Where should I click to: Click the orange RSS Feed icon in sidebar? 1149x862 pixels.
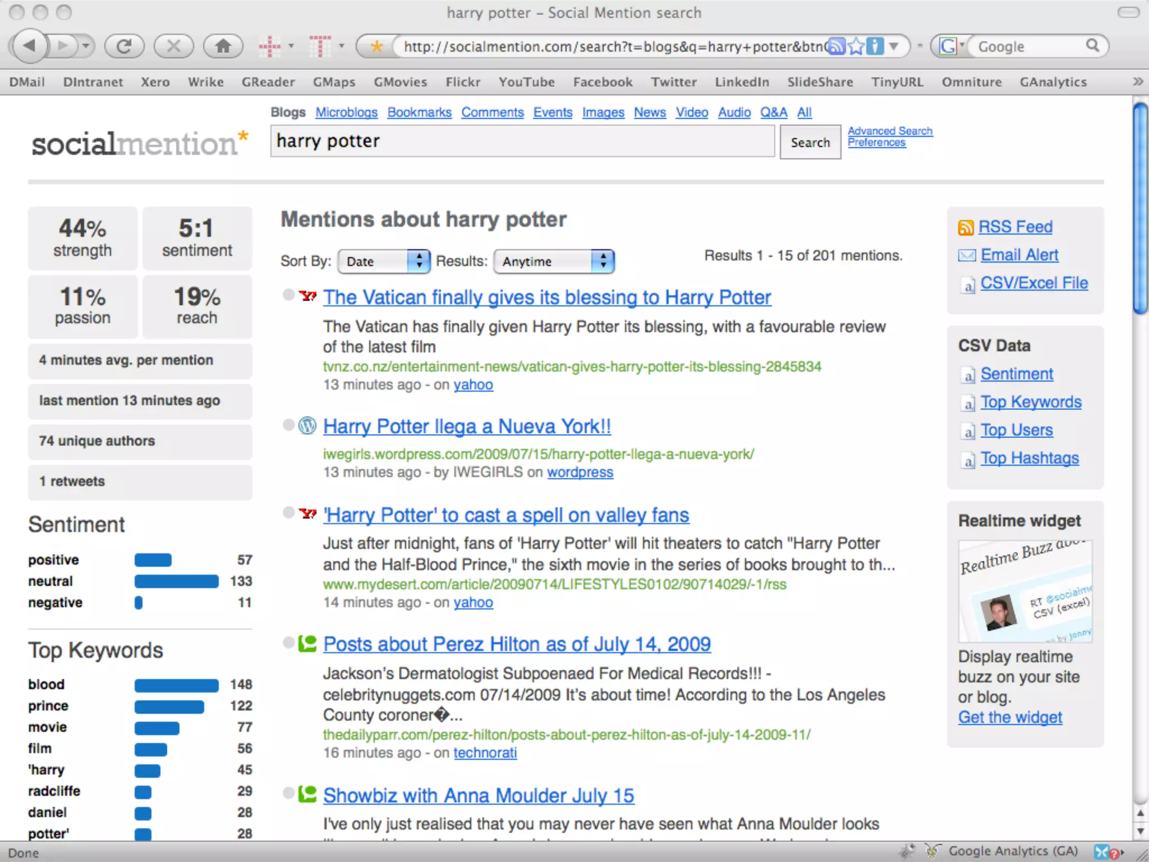(966, 227)
